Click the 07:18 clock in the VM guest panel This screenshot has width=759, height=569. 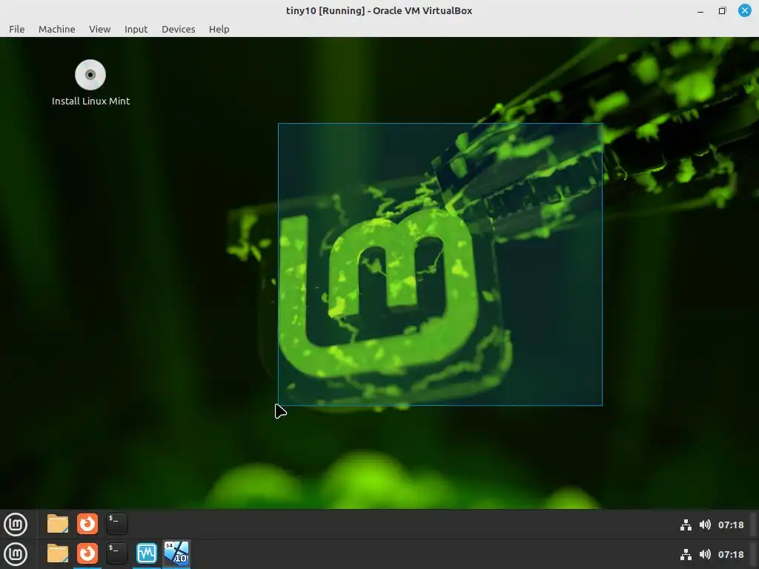[731, 525]
